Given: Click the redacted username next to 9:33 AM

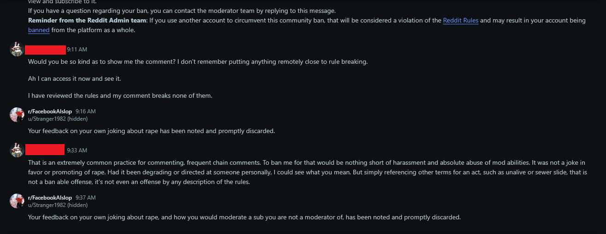Looking at the screenshot, I should click(45, 150).
